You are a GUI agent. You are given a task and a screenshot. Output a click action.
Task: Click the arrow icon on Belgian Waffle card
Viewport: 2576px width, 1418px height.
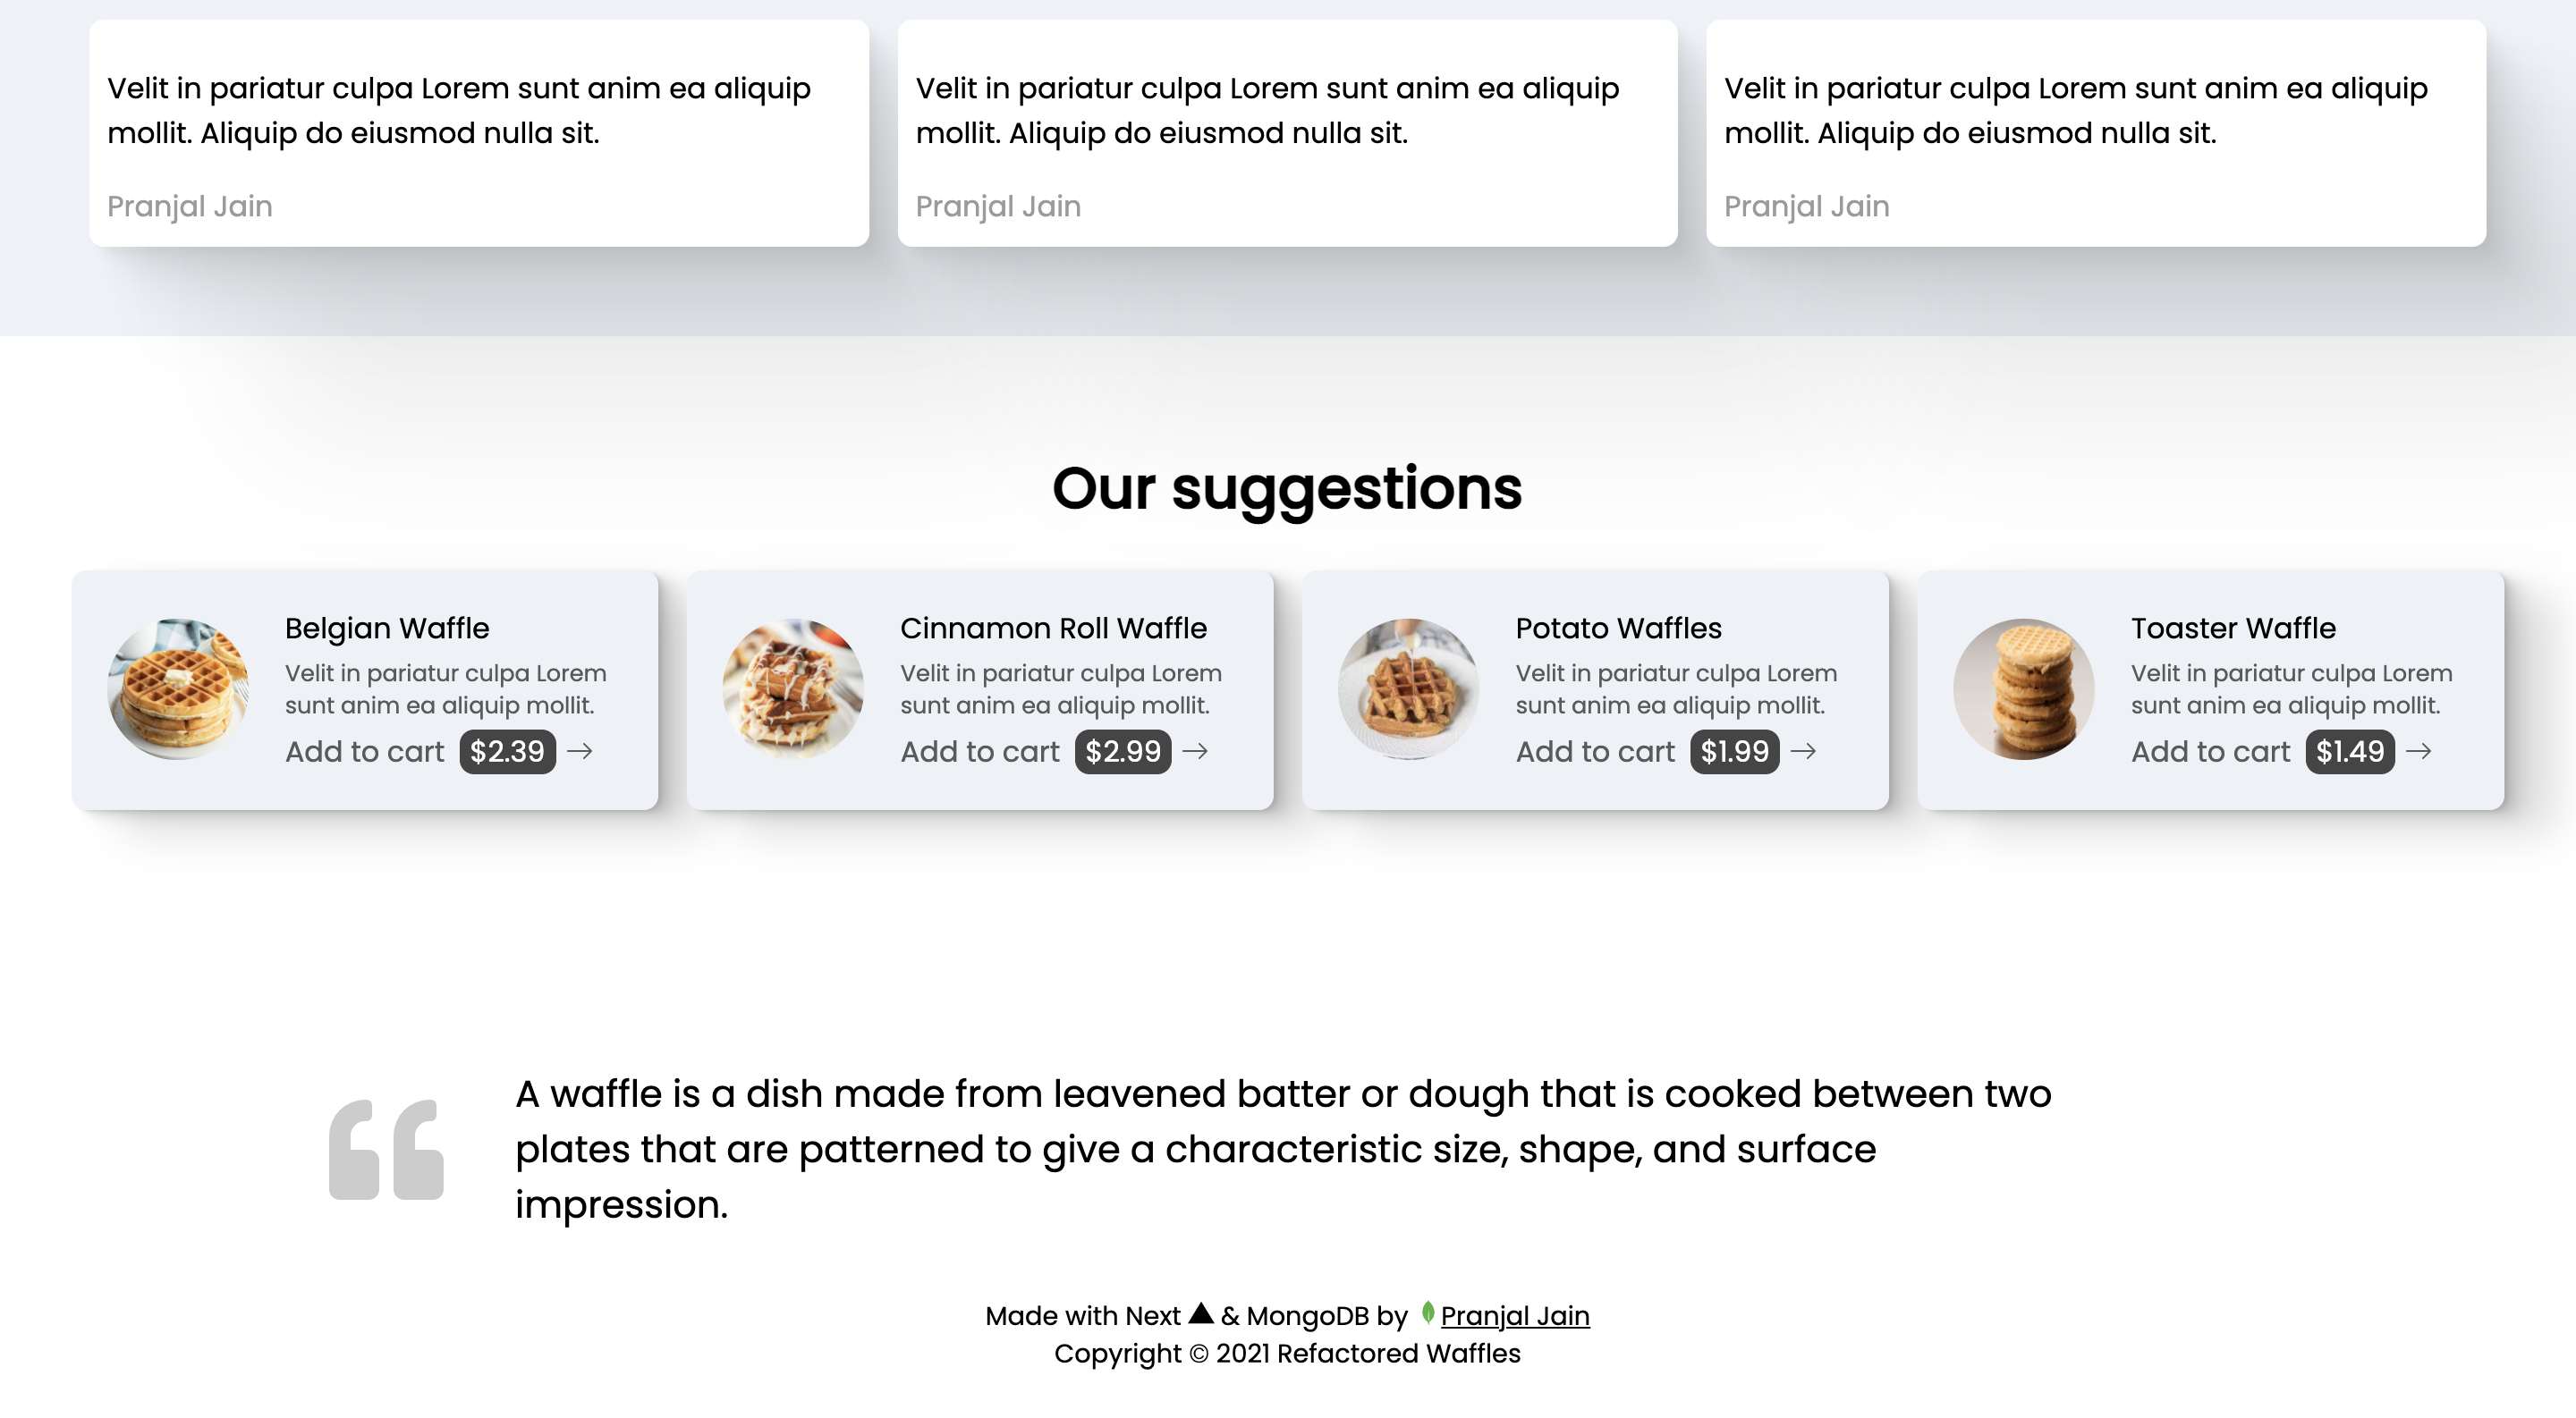tap(580, 752)
